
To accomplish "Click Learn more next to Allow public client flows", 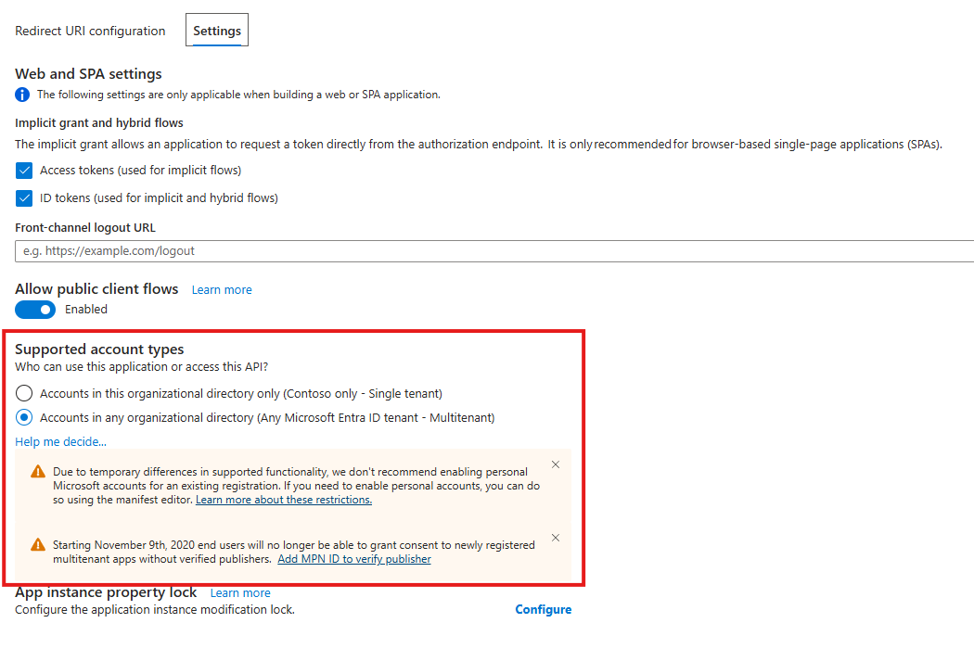I will point(222,289).
